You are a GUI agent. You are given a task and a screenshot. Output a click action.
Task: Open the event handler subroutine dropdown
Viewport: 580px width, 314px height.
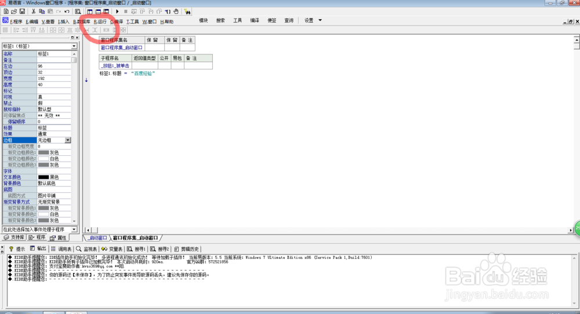[74, 229]
